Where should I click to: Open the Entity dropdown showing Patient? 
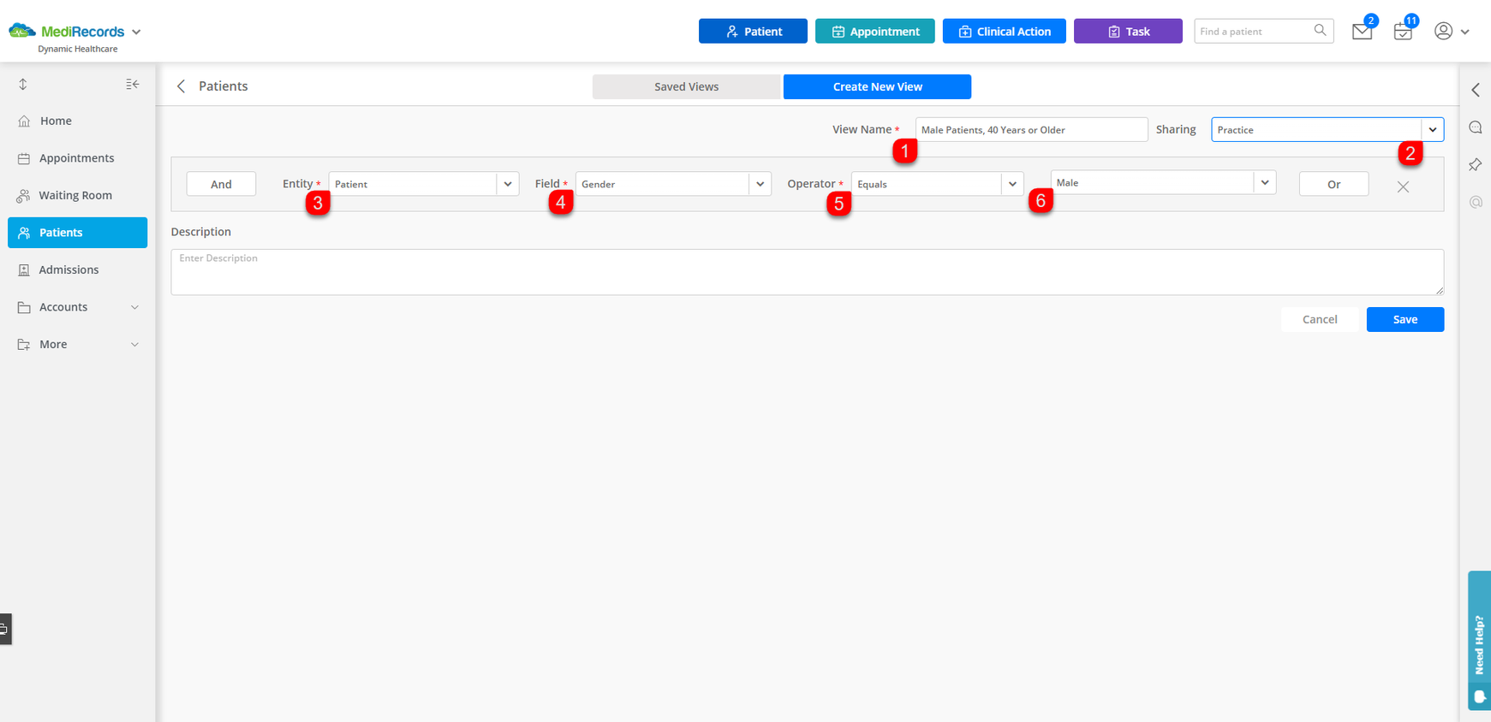coord(424,184)
